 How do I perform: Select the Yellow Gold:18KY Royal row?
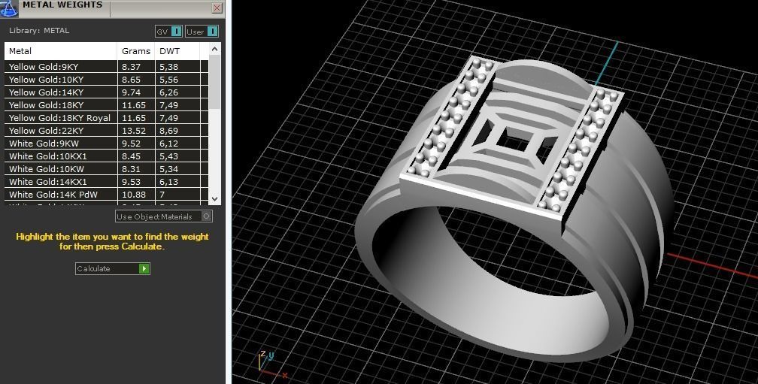[107, 118]
